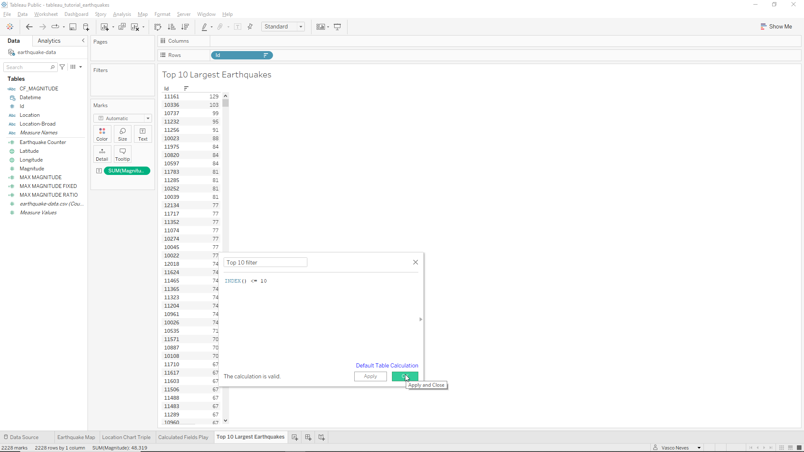
Task: Click the Default Table Calculation link
Action: click(x=387, y=365)
